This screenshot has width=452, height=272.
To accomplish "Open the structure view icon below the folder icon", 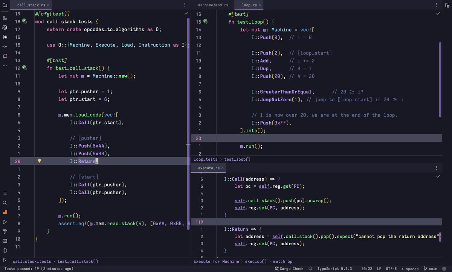I will (5, 18).
